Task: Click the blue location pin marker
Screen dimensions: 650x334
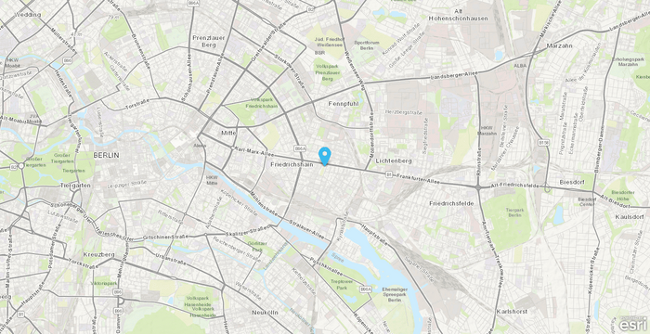Action: pos(325,157)
